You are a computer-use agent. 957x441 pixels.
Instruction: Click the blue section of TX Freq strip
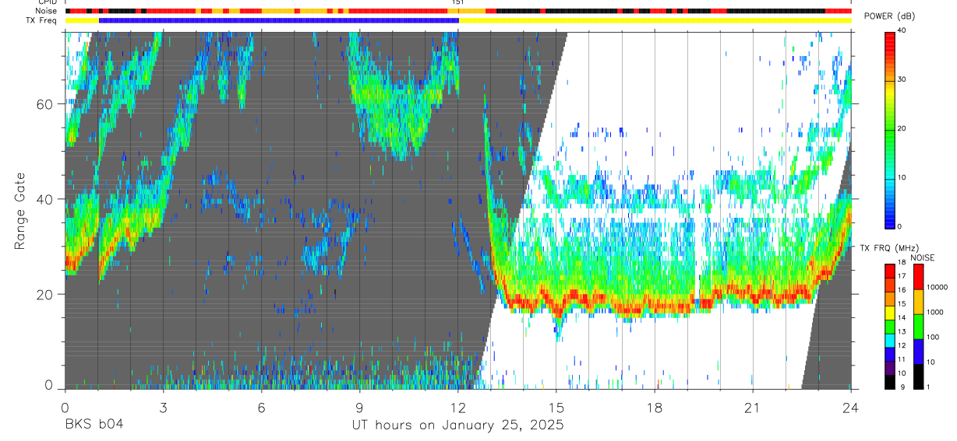(278, 20)
